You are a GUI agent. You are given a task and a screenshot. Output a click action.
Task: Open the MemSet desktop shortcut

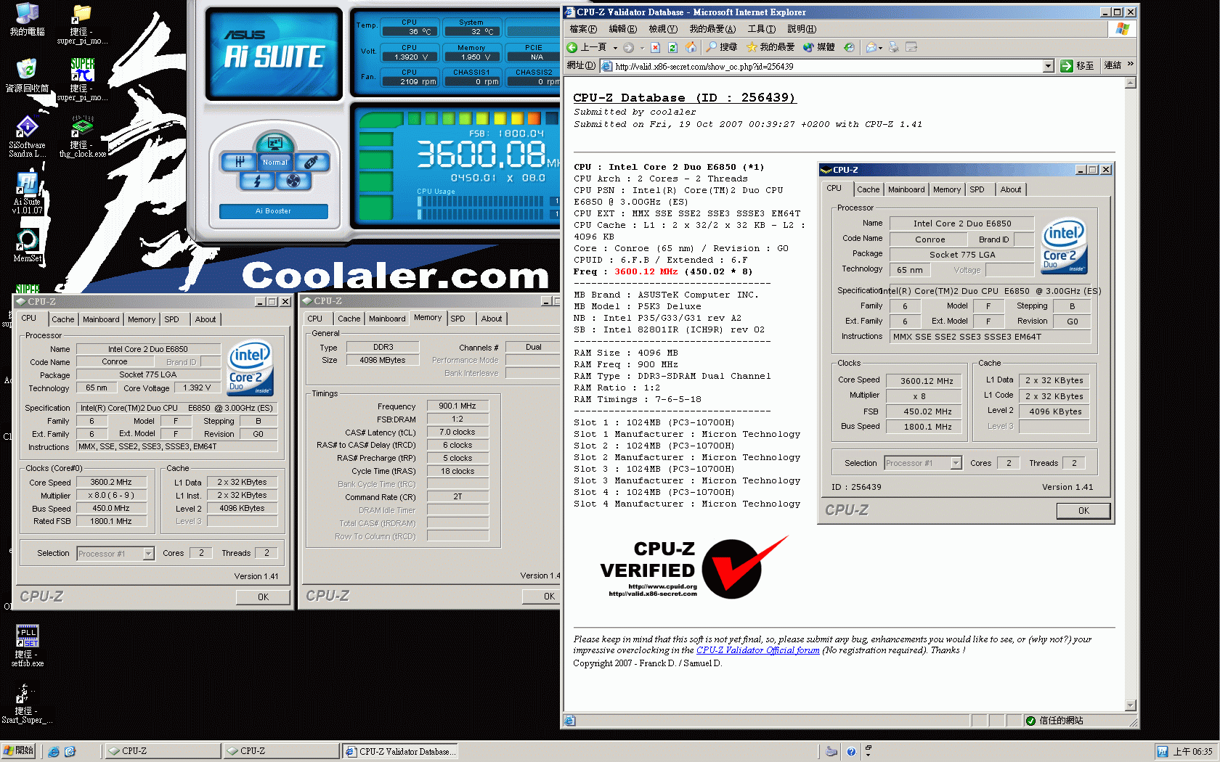coord(27,245)
